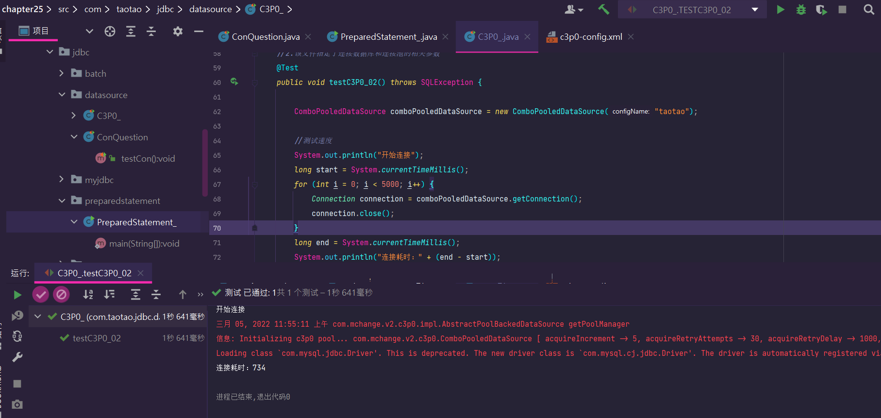Close the ConQuestion.java tab
The height and width of the screenshot is (418, 881).
tap(308, 36)
